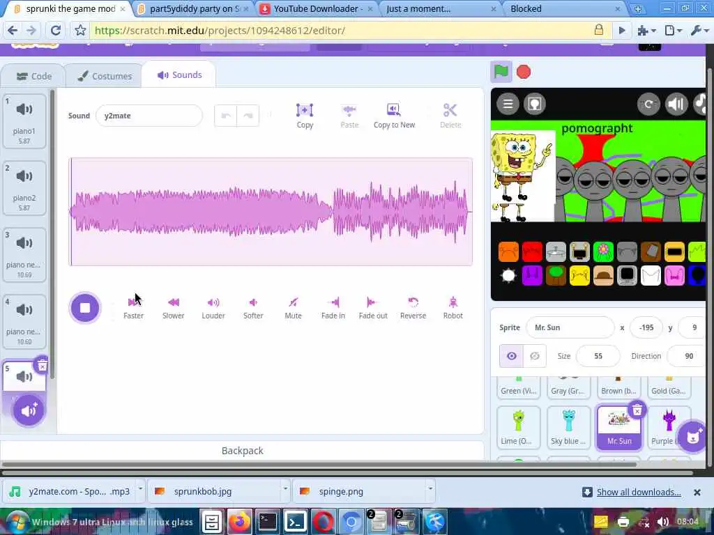Click the circular reset arrow on stage
The image size is (714, 535).
(x=648, y=104)
